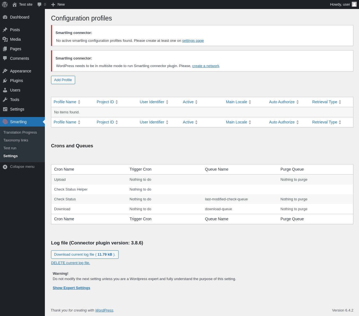Click the Dashboard gauge icon in sidebar
This screenshot has height=316, width=359.
pos(5,17)
